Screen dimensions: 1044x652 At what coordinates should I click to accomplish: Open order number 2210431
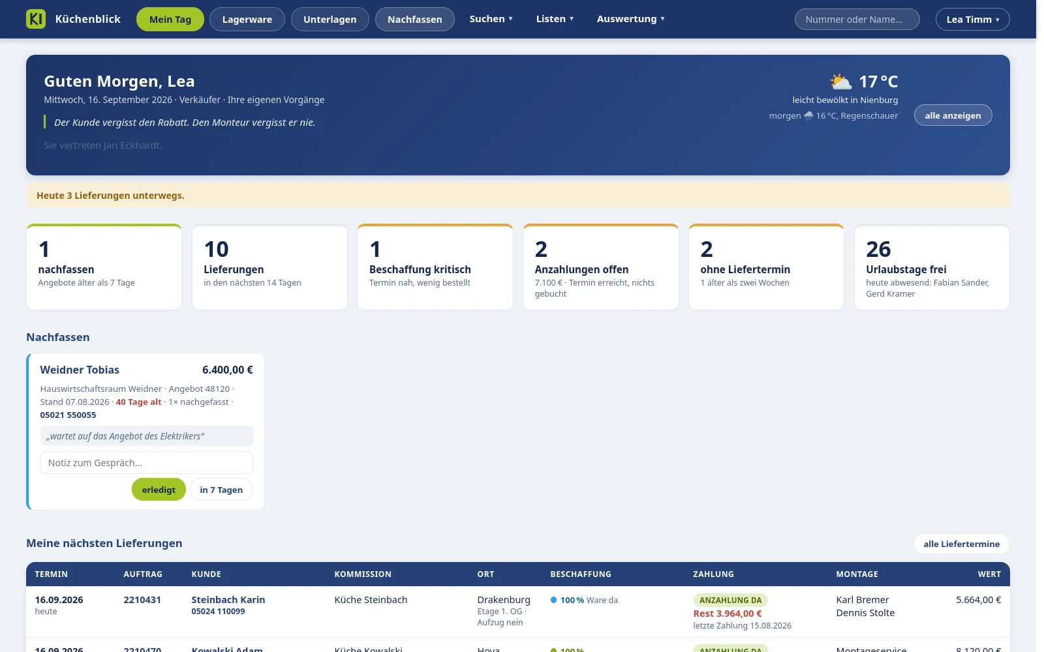tap(142, 600)
